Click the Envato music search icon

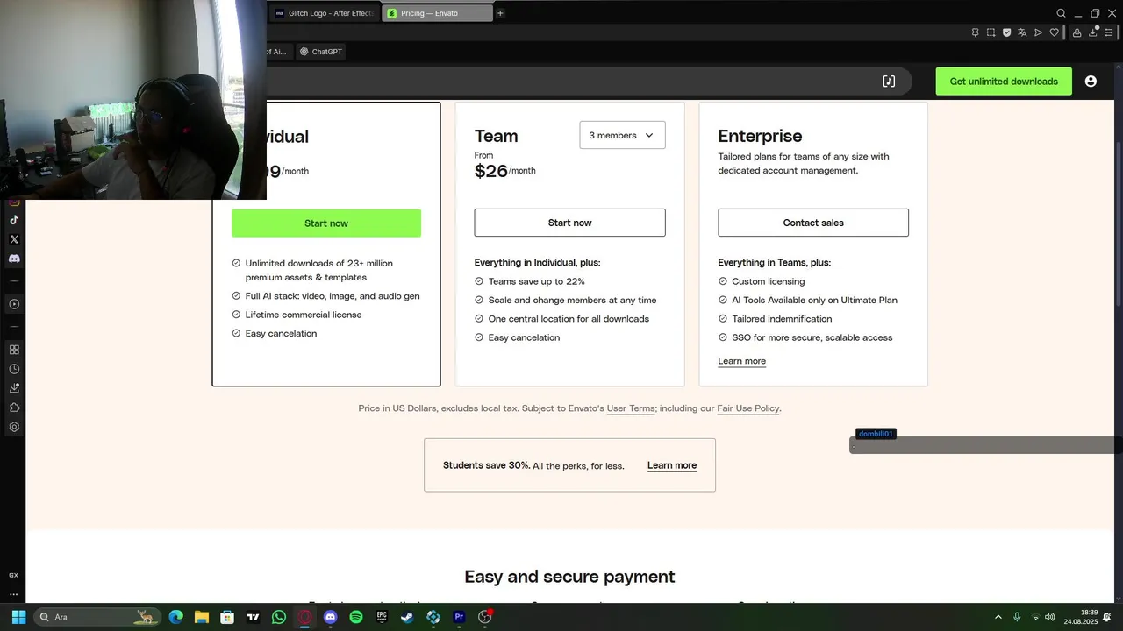889,81
